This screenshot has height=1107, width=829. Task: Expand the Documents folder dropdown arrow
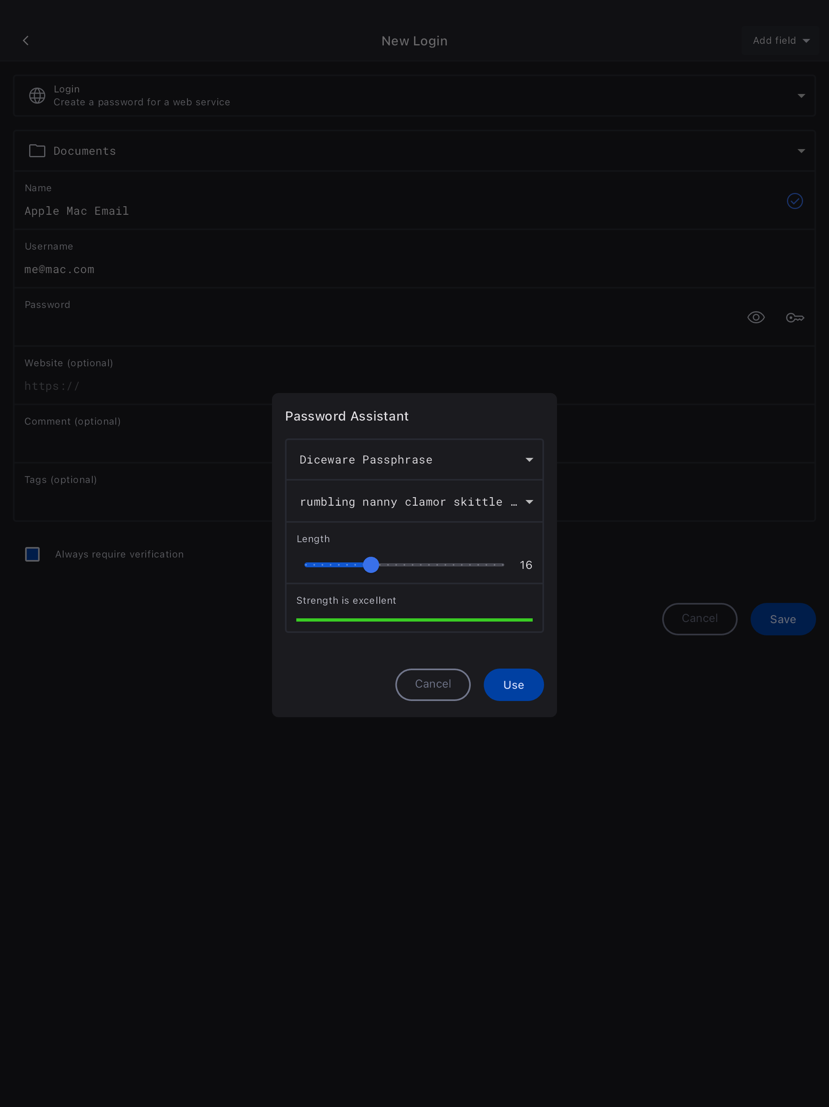point(801,151)
